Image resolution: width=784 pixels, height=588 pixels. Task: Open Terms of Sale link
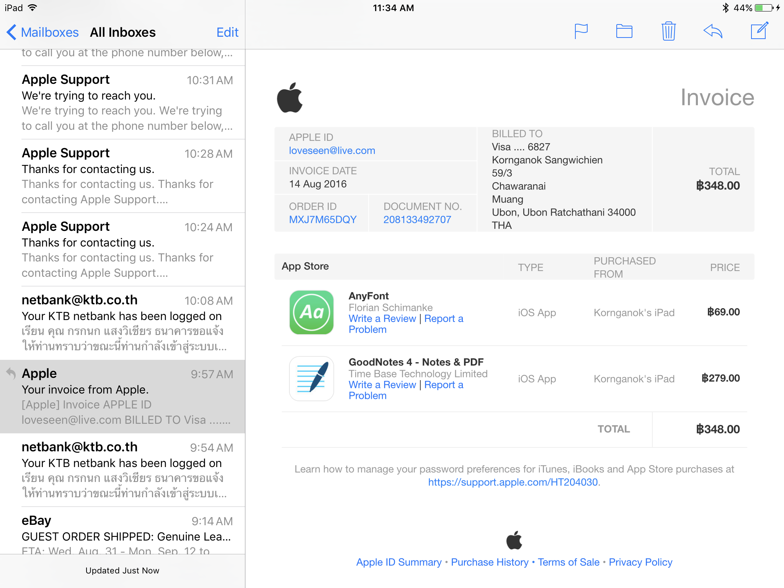point(568,562)
